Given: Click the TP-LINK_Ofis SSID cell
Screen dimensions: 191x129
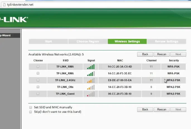Looking at the screenshot, I should (65, 87).
